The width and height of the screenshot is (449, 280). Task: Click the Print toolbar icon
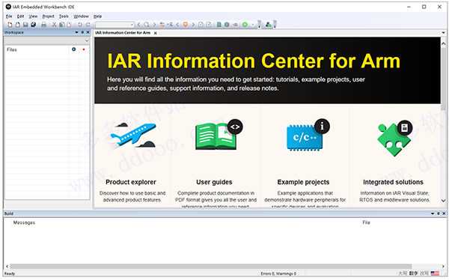click(x=44, y=25)
